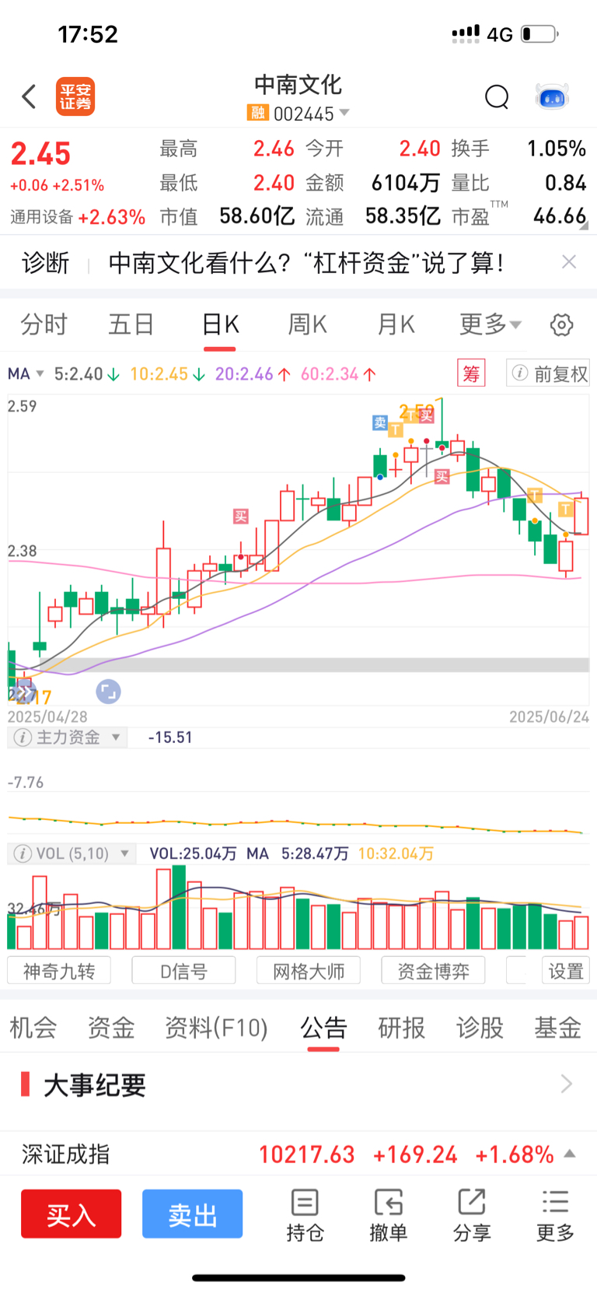Switch to 周K chart tab
The image size is (597, 1293).
point(308,324)
